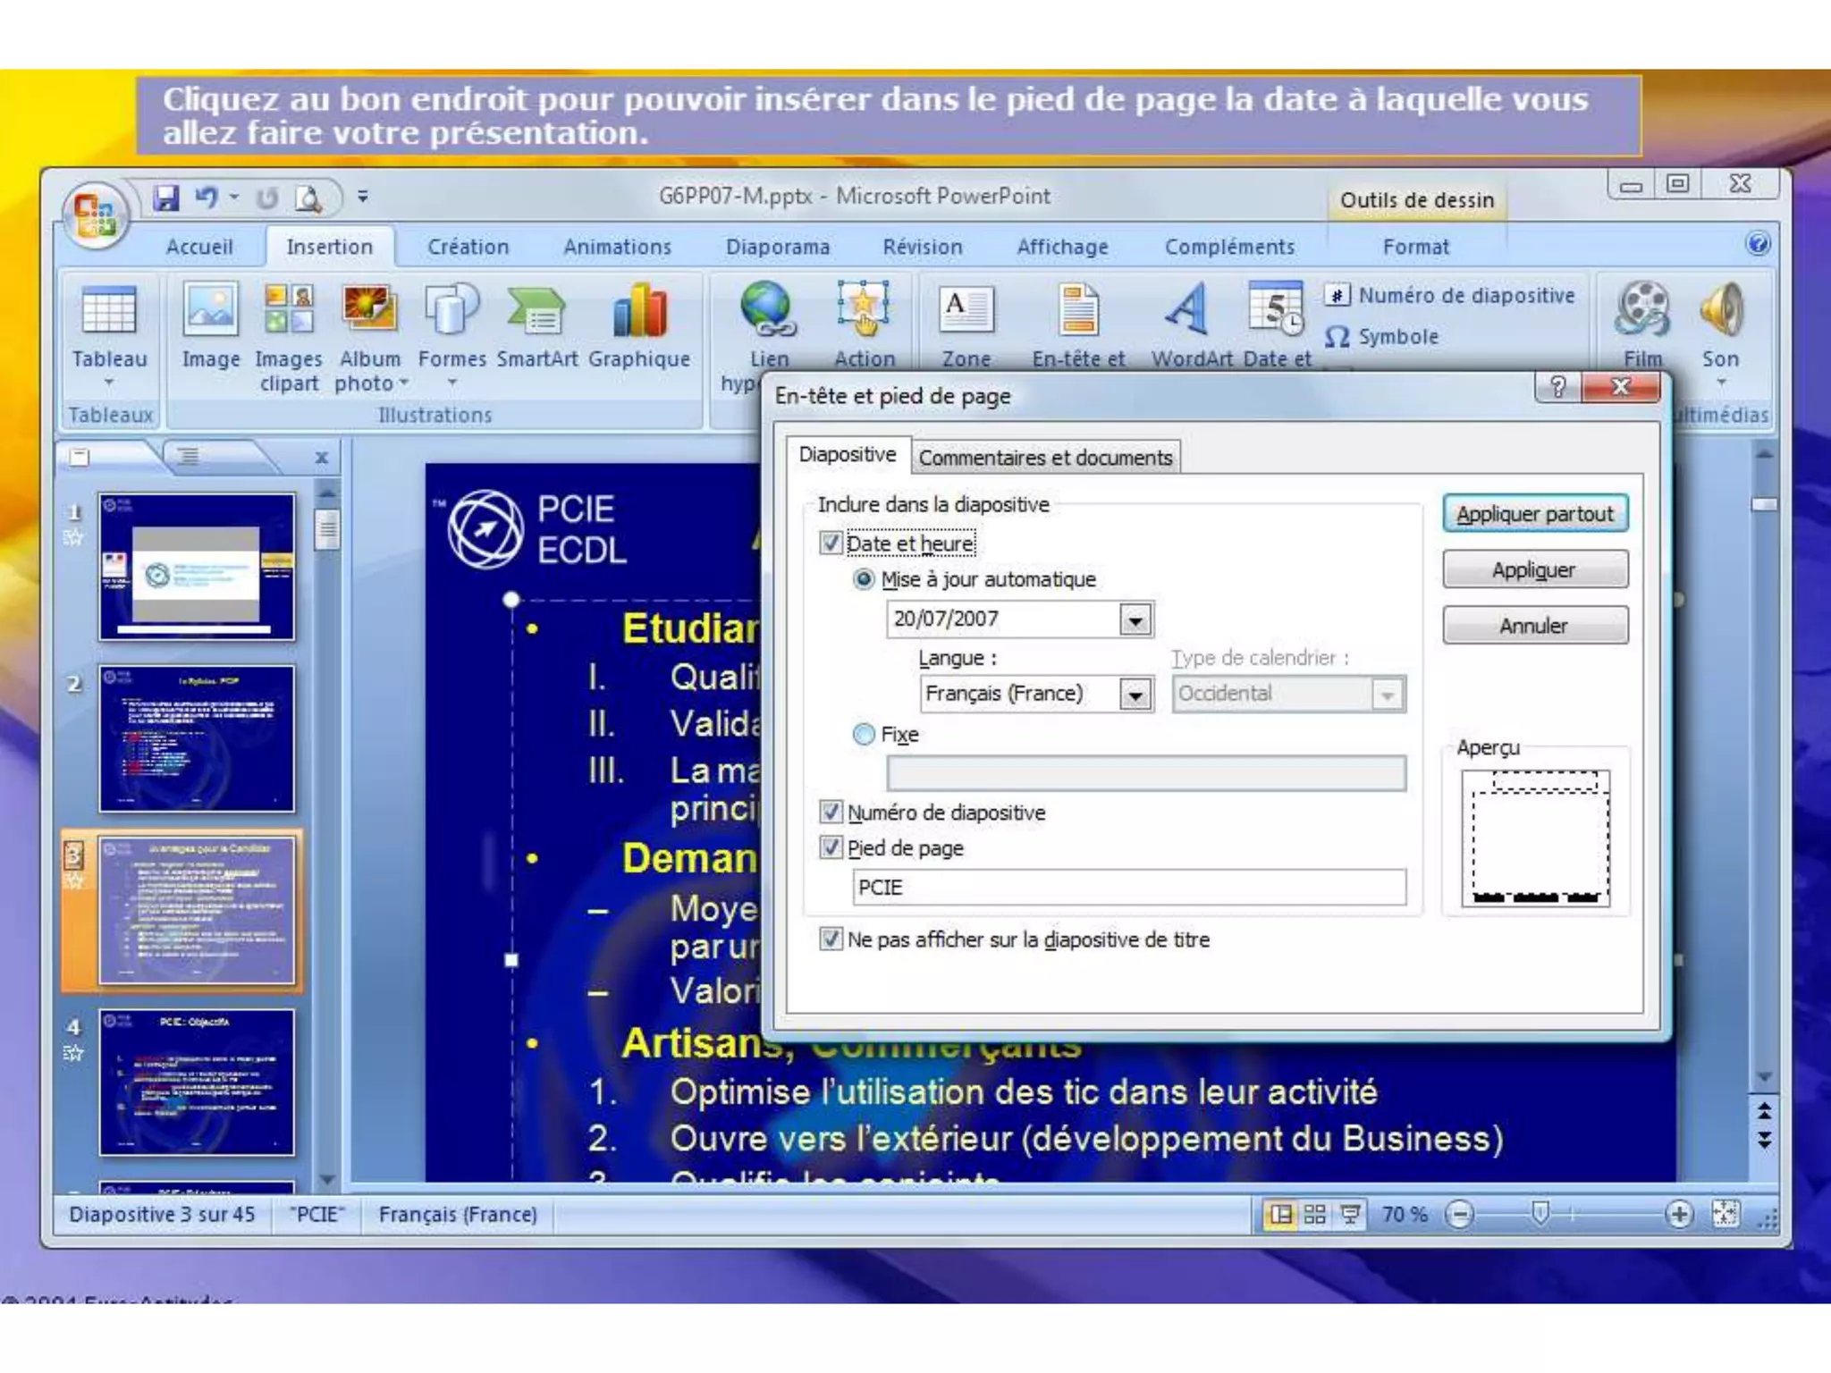Fit slide to current window

click(1725, 1214)
